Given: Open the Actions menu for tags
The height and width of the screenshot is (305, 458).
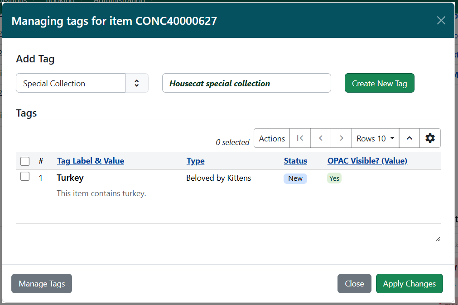Looking at the screenshot, I should click(272, 138).
